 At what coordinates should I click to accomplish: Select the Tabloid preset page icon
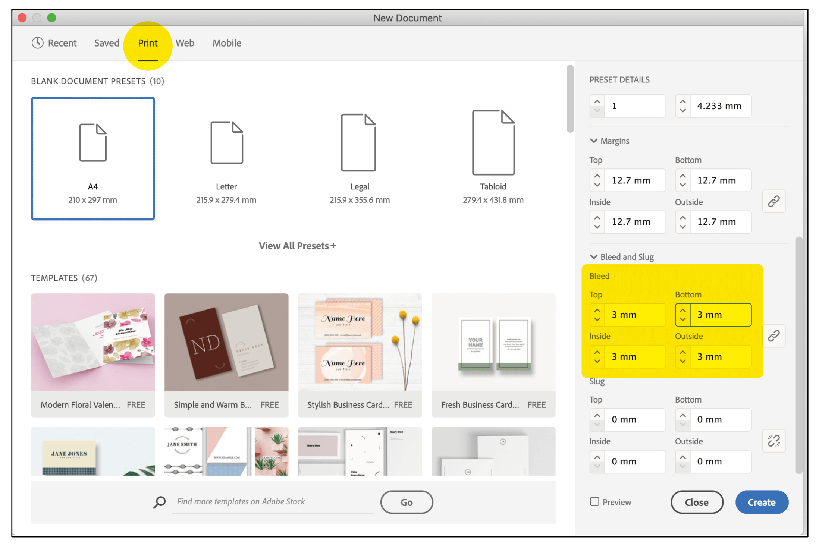coord(493,142)
